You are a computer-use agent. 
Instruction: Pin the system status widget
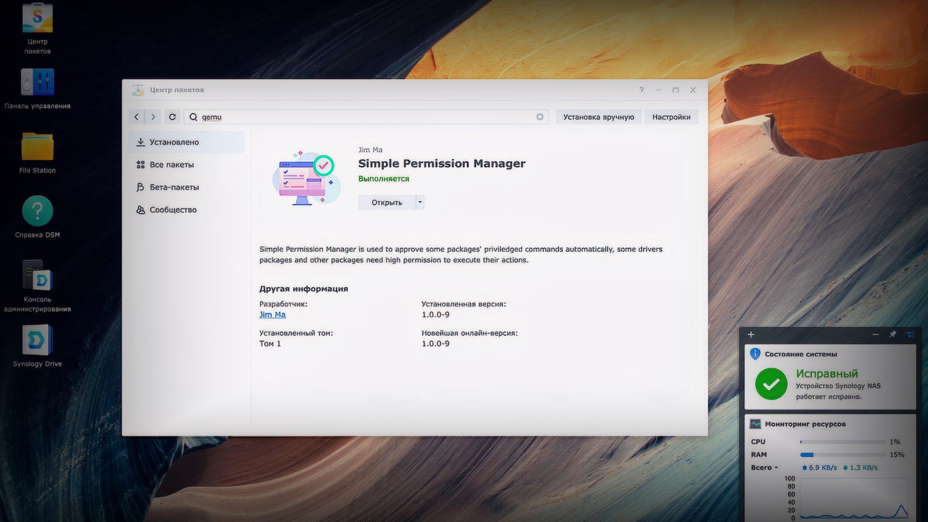pyautogui.click(x=893, y=334)
